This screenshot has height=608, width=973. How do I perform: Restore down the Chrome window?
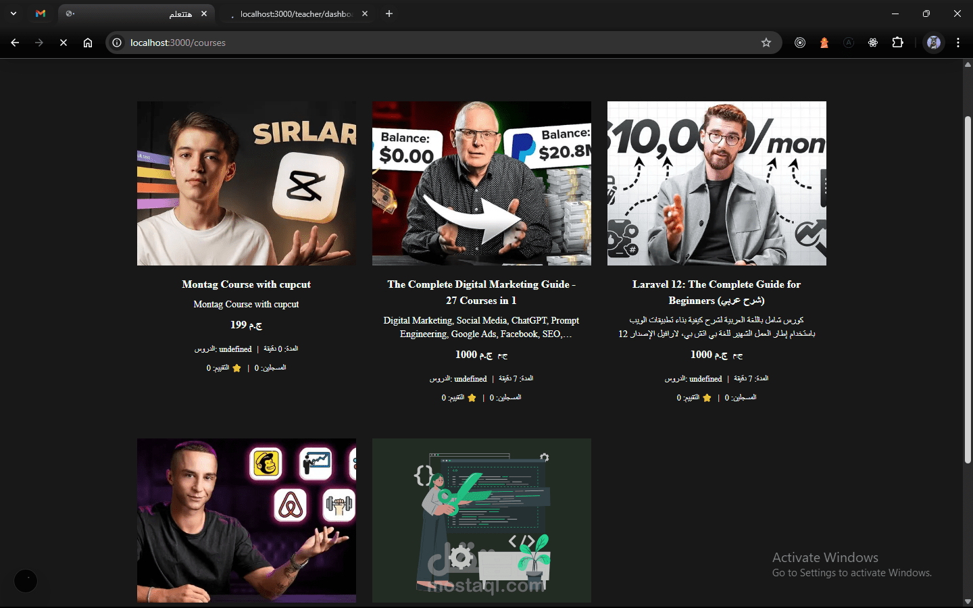926,14
